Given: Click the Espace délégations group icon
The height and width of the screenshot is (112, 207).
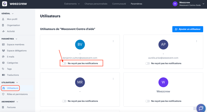Looking at the screenshot, I should [x=3, y=51].
